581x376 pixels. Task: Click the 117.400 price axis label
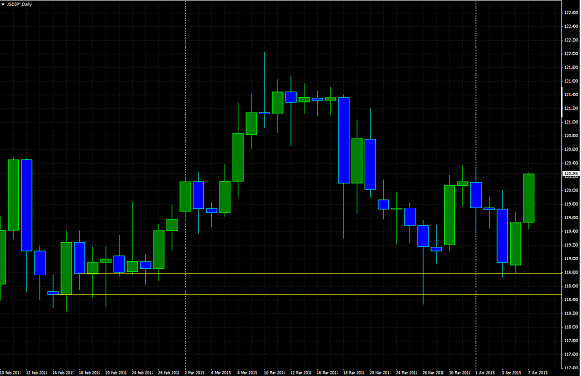click(572, 368)
